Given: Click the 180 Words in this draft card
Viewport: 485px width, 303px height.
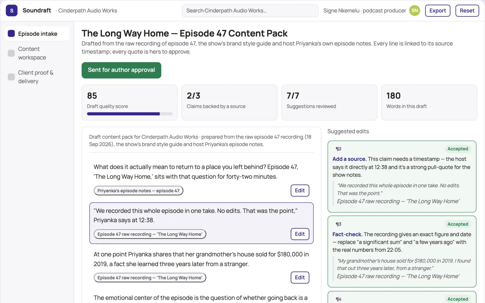Looking at the screenshot, I should click(429, 102).
